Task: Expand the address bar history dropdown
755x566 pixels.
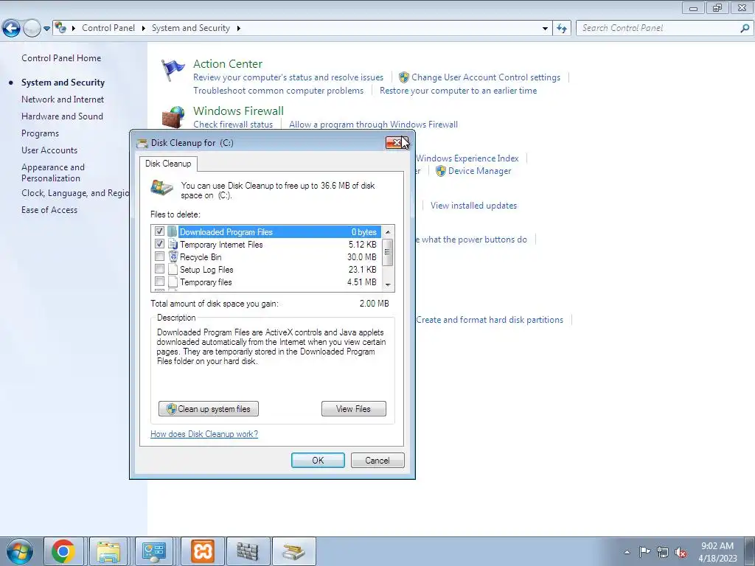Action: (545, 29)
